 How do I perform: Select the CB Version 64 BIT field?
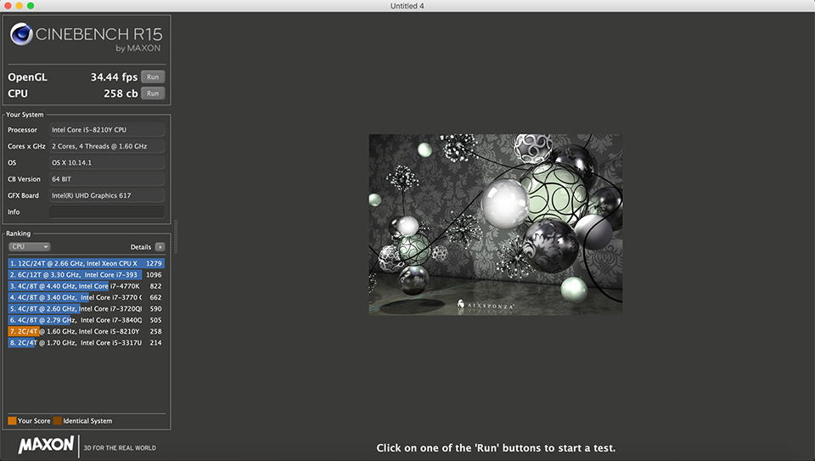click(x=107, y=179)
